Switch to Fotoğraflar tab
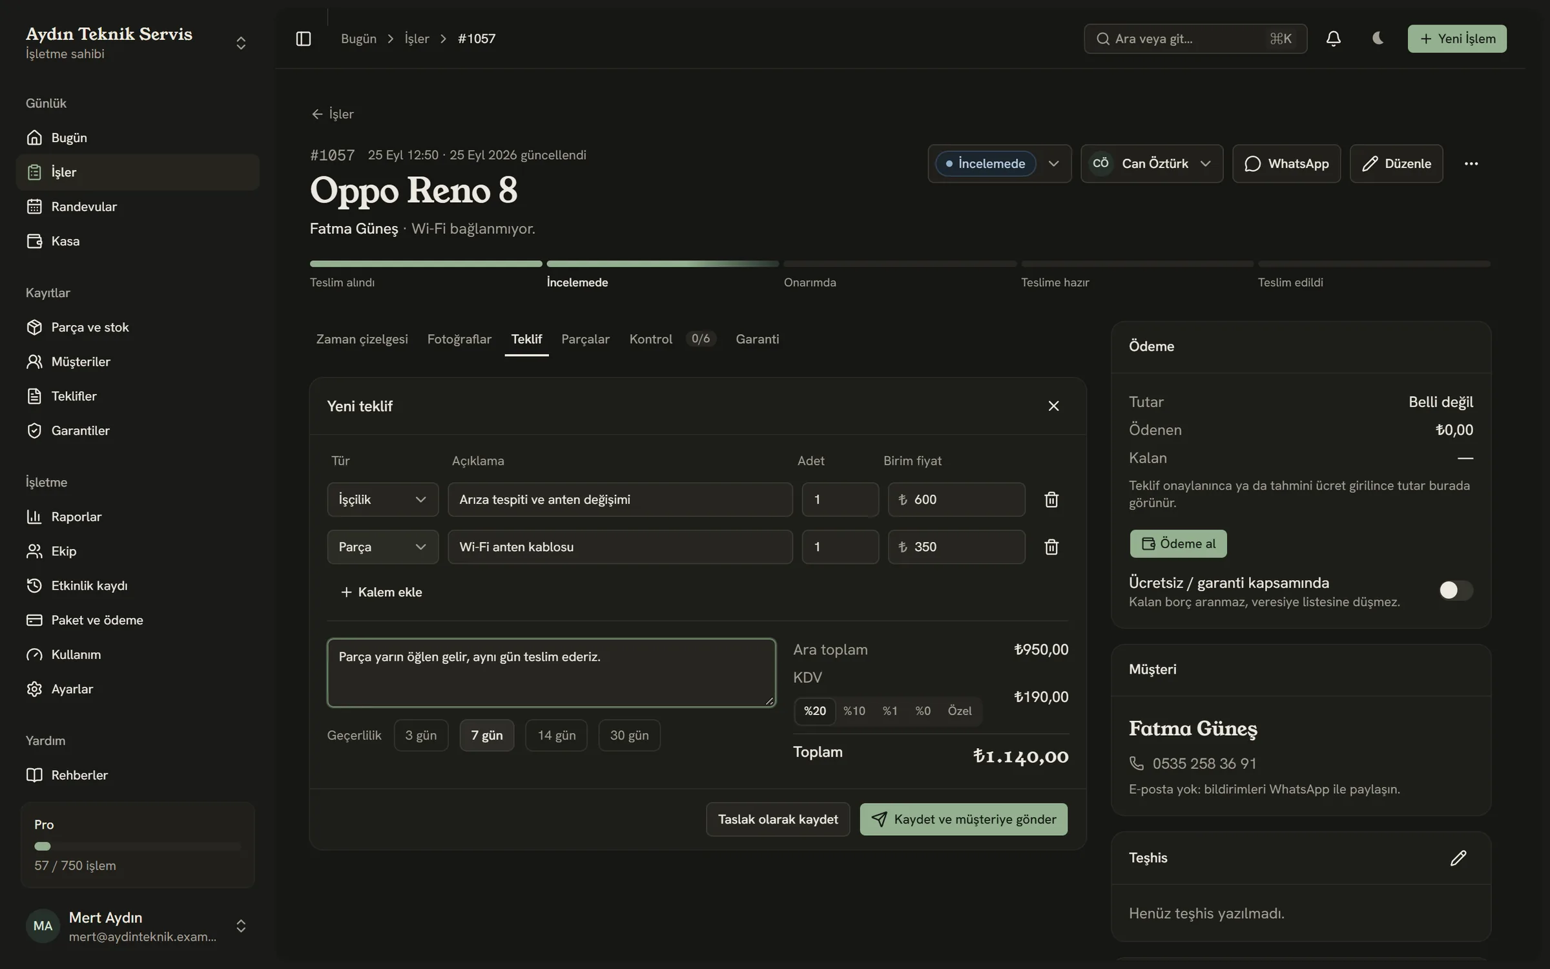The width and height of the screenshot is (1550, 969). pos(459,339)
